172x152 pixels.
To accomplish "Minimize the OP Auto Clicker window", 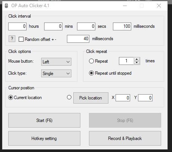I will pyautogui.click(x=125, y=6).
